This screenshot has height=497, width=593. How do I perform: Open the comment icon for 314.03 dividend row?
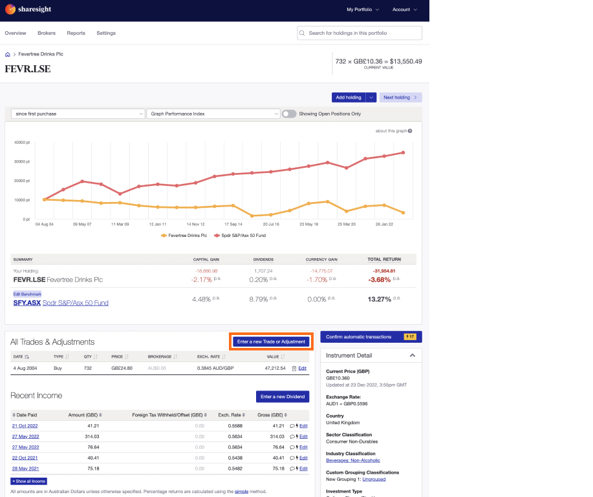click(292, 436)
